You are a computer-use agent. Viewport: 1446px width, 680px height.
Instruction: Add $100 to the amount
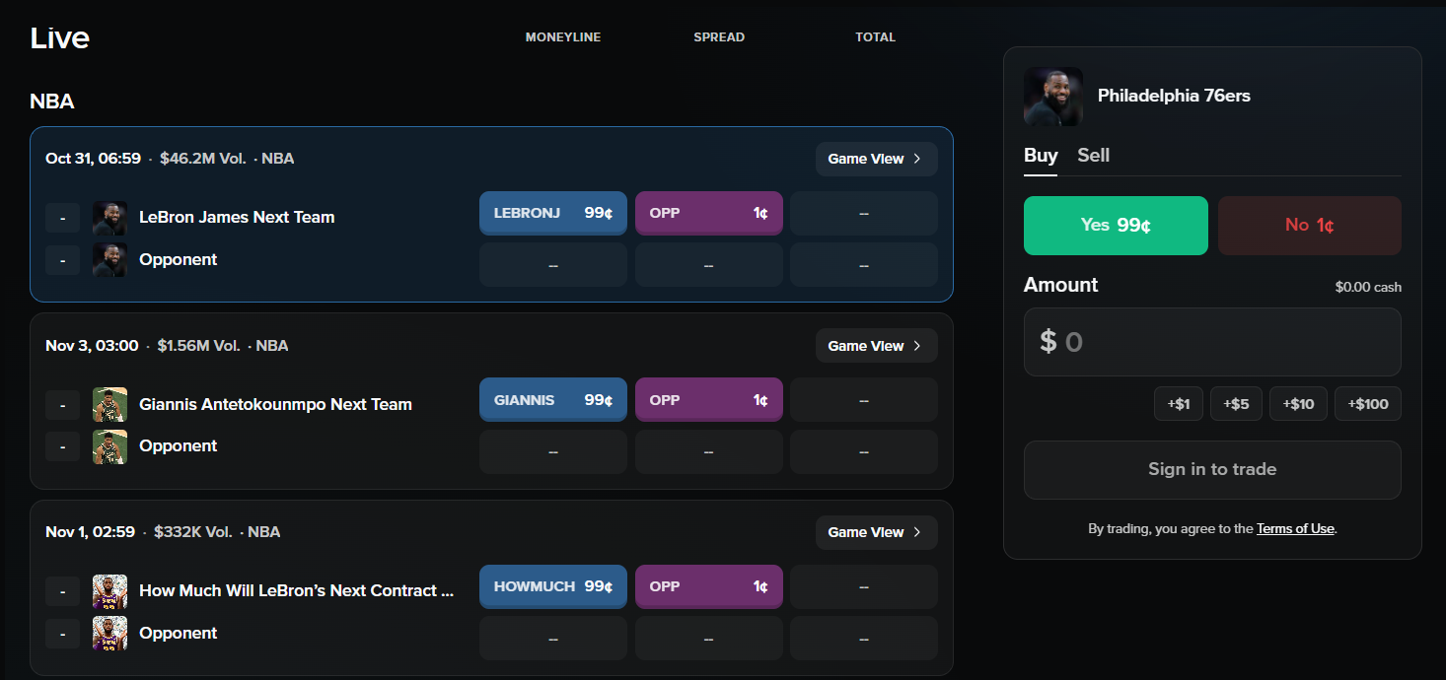click(x=1368, y=404)
